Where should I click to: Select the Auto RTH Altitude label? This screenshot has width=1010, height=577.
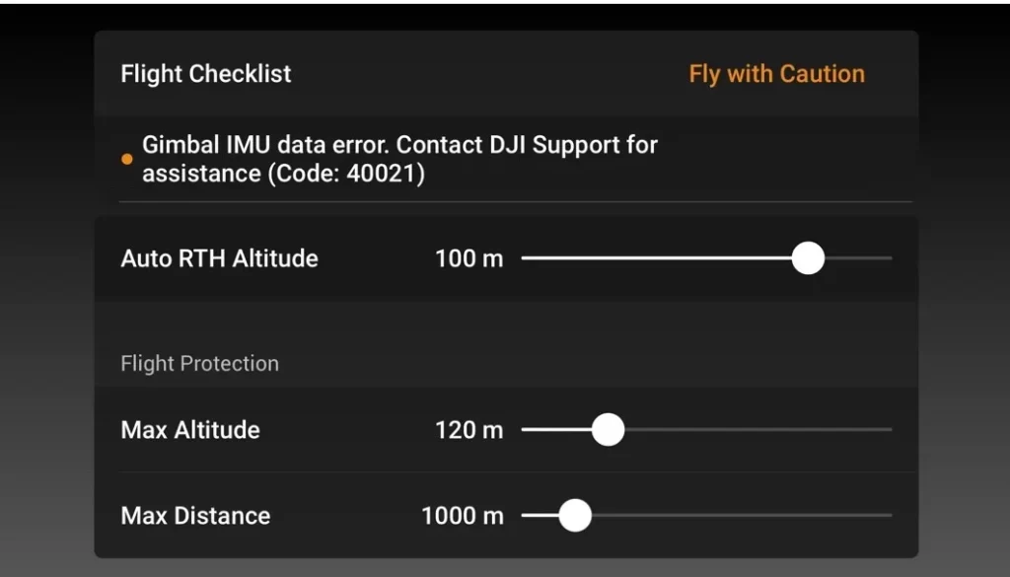219,258
